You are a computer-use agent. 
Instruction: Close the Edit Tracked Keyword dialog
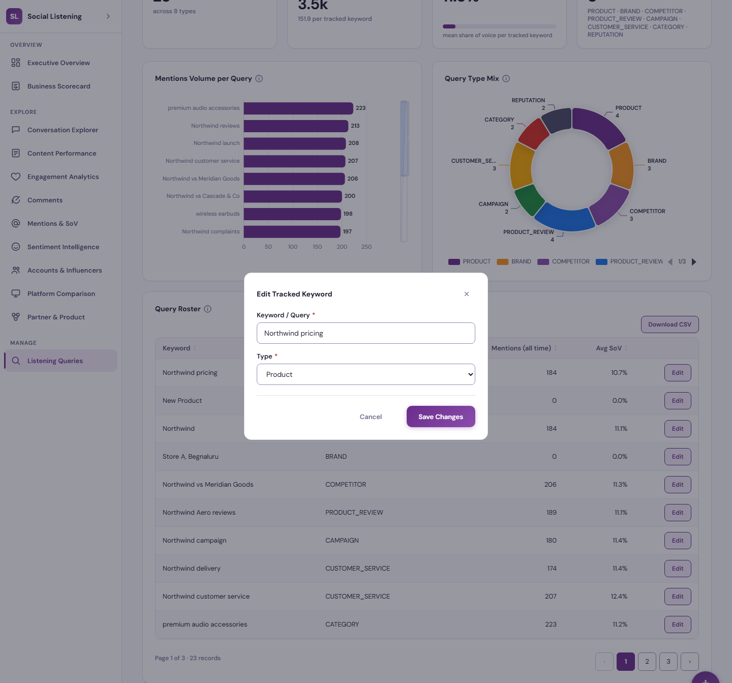click(x=467, y=294)
